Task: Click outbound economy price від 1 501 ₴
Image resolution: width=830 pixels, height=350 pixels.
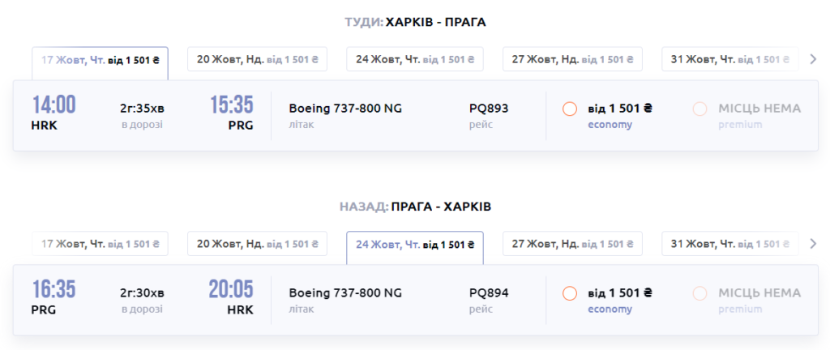Action: click(620, 108)
